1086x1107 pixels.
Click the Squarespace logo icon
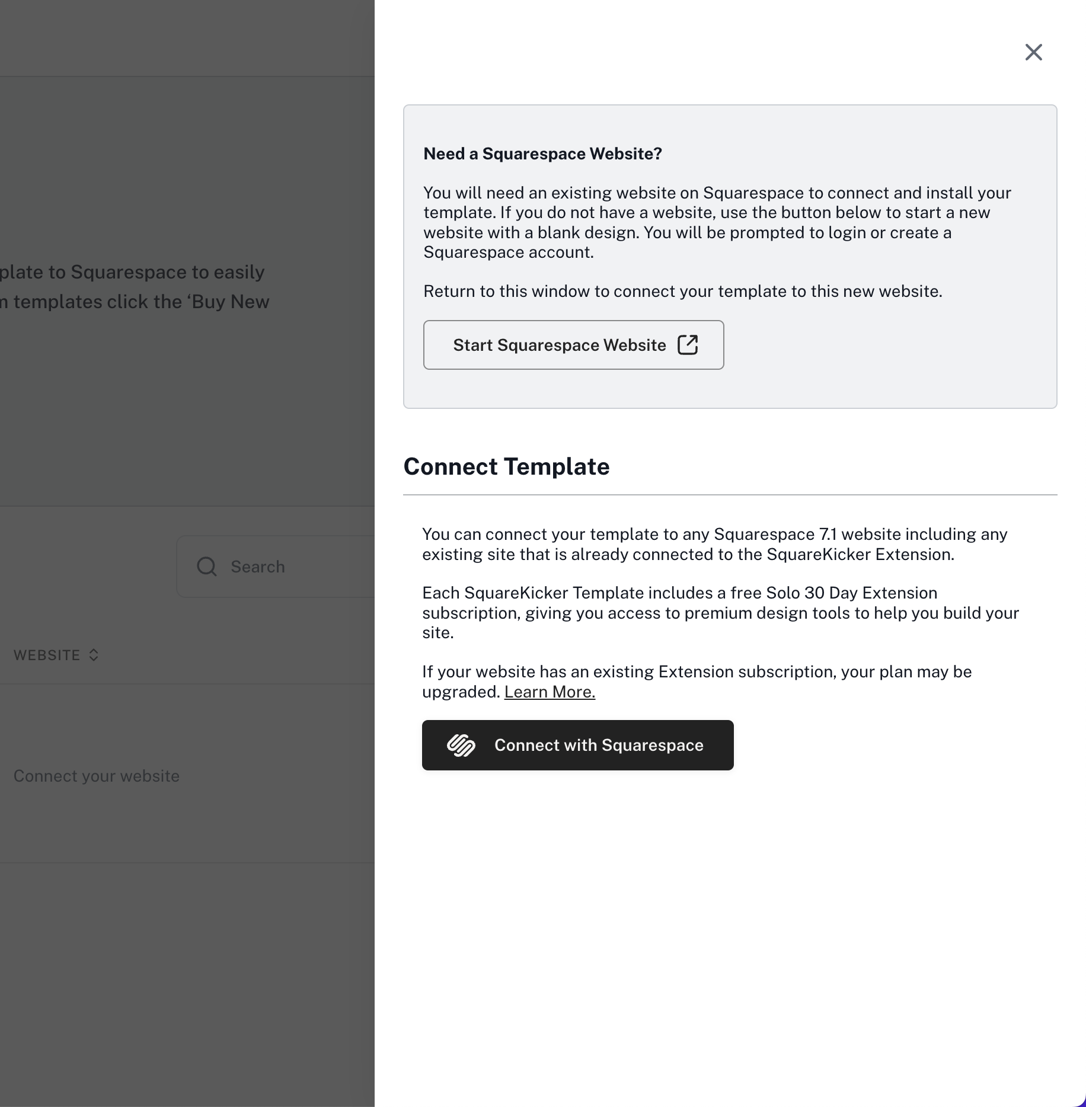(x=461, y=745)
